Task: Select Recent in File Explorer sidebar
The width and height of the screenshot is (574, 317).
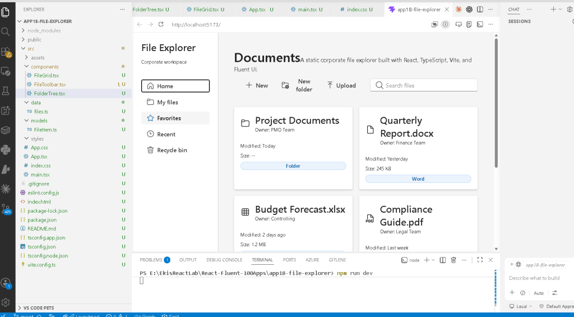Action: click(x=175, y=134)
